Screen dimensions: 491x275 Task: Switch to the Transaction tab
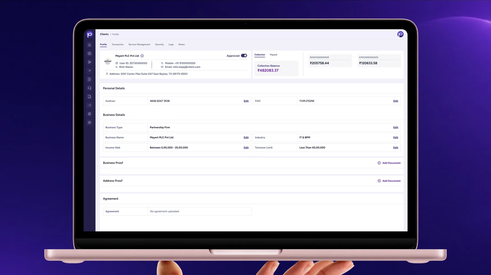coord(118,44)
